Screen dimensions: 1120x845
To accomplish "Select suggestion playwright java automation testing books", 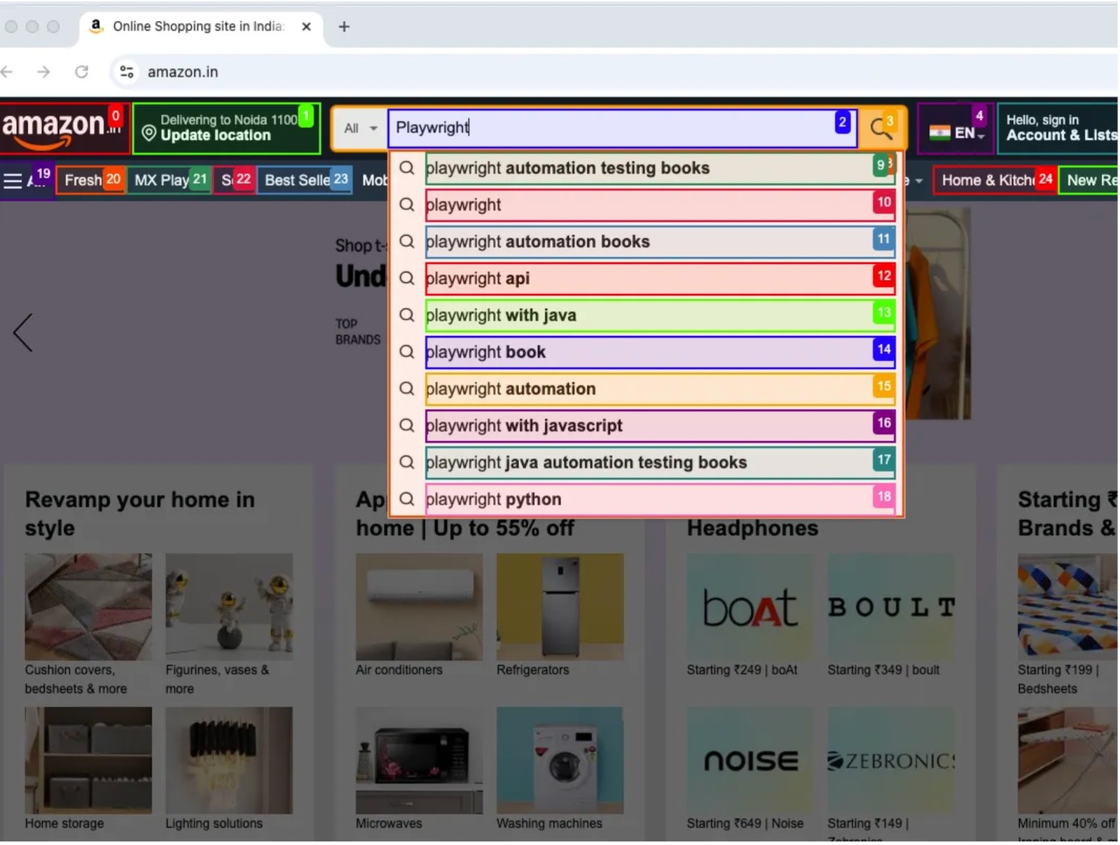I will point(659,463).
